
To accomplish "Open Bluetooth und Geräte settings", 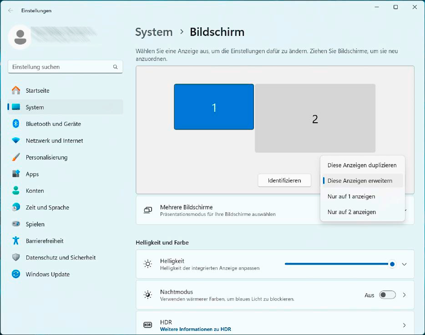I will (x=54, y=124).
